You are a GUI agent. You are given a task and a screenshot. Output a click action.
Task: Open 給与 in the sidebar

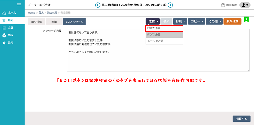pos(11,35)
